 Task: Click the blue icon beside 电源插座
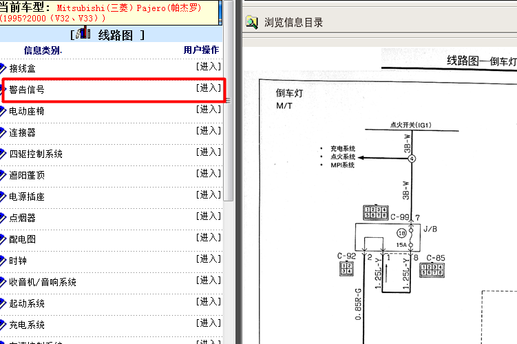(3, 196)
